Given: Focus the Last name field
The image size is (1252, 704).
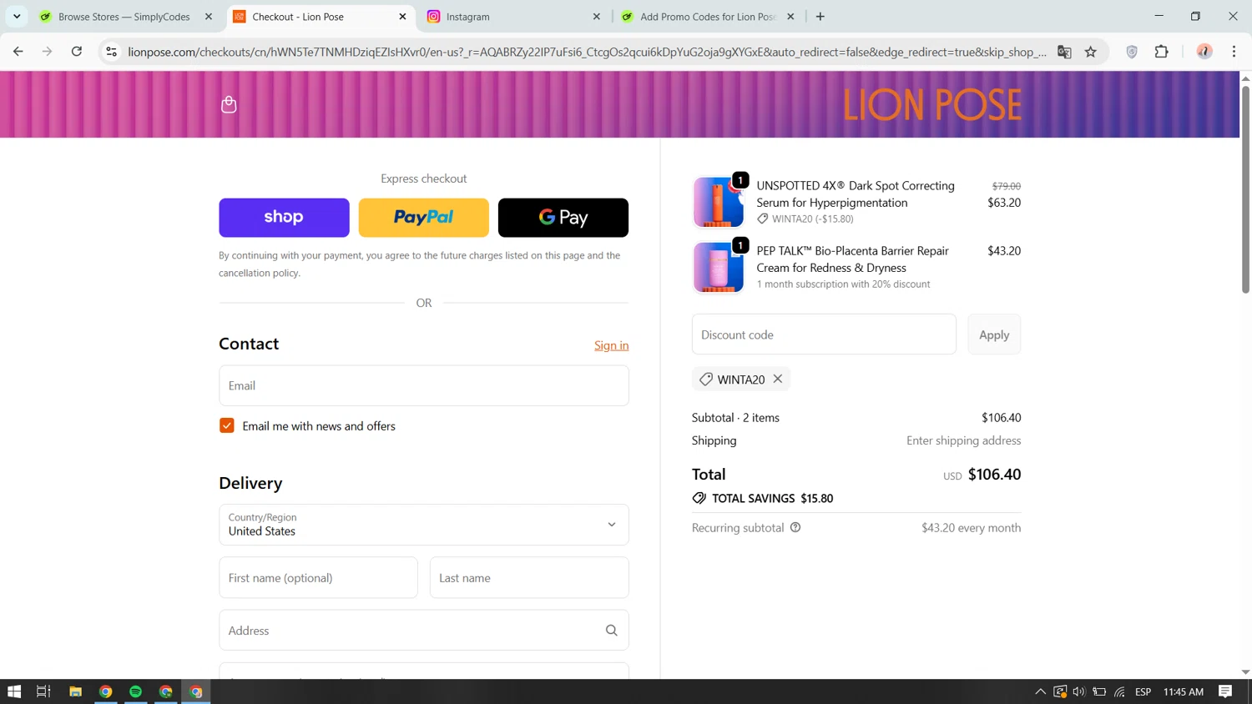Looking at the screenshot, I should 529,577.
